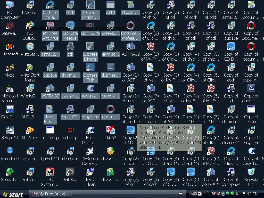Viewport: 264px width, 198px height.
Task: Select the Express Talk icon
Action: coord(90,68)
